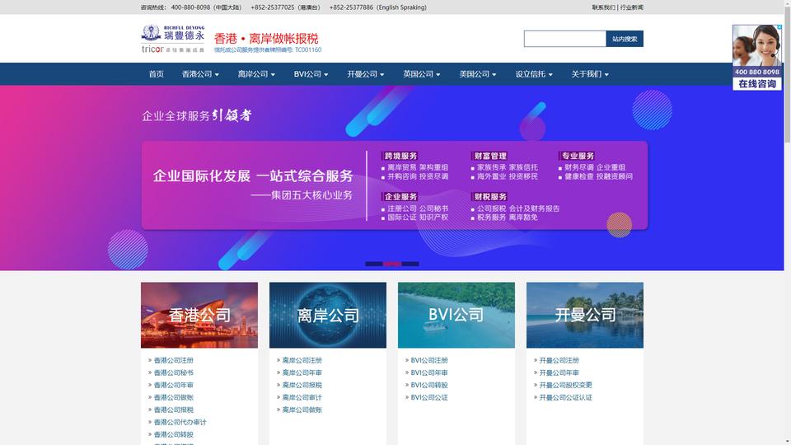
Task: Open the 香港公司秘书 link
Action: pos(174,372)
